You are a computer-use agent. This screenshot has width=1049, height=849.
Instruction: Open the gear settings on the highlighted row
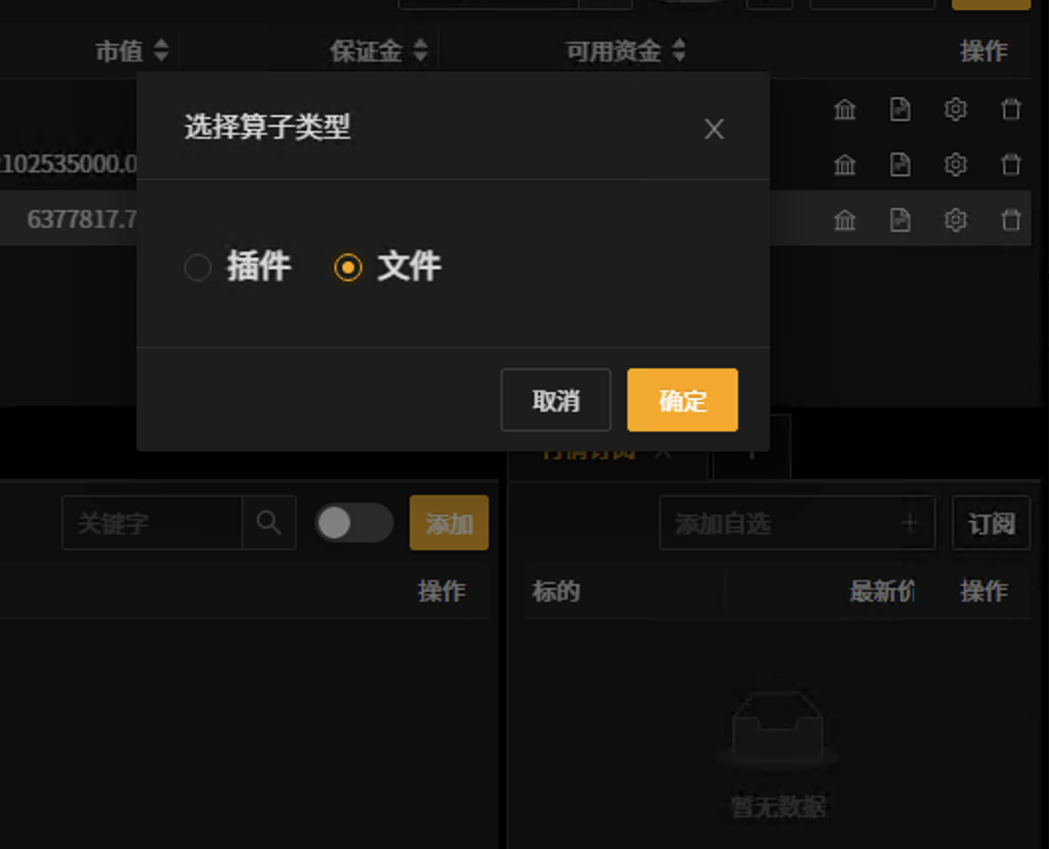tap(955, 220)
